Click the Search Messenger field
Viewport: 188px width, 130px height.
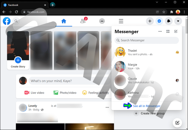point(147,40)
